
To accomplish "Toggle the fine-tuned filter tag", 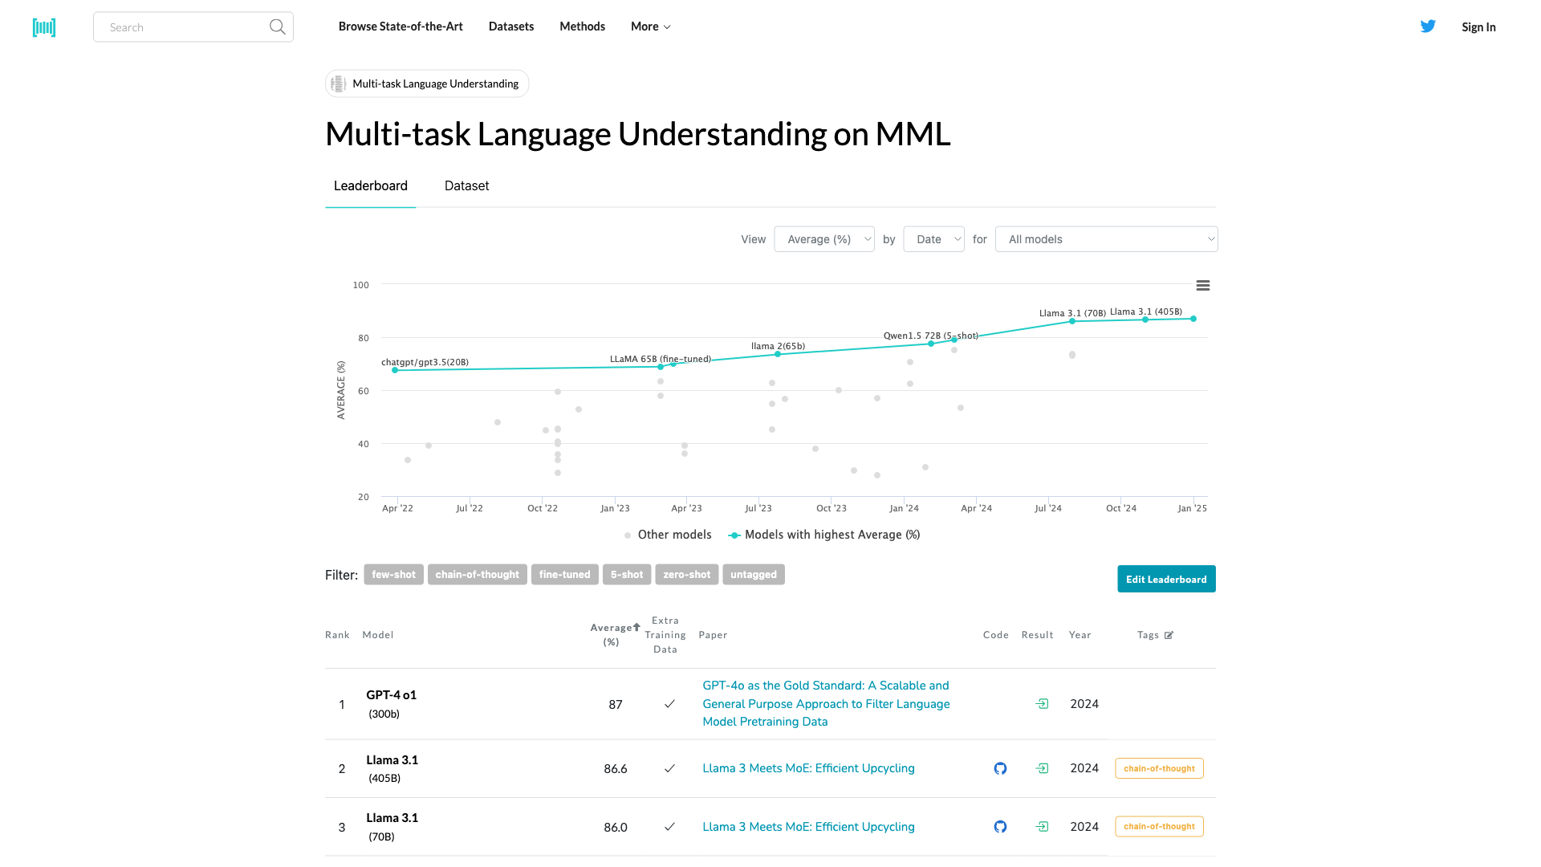I will (565, 575).
